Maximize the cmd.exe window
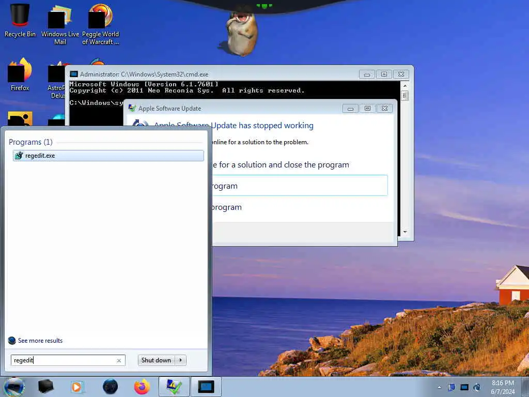This screenshot has width=529, height=397. coord(384,74)
